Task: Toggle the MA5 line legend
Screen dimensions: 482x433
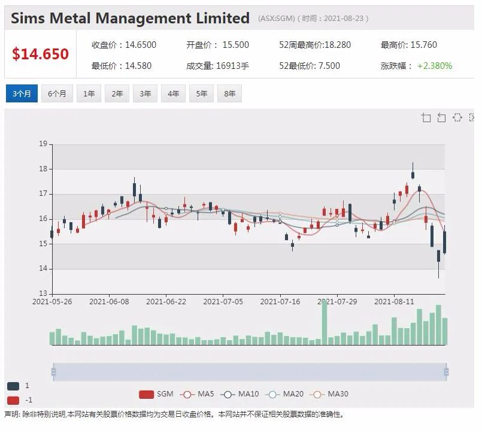Action: point(197,394)
